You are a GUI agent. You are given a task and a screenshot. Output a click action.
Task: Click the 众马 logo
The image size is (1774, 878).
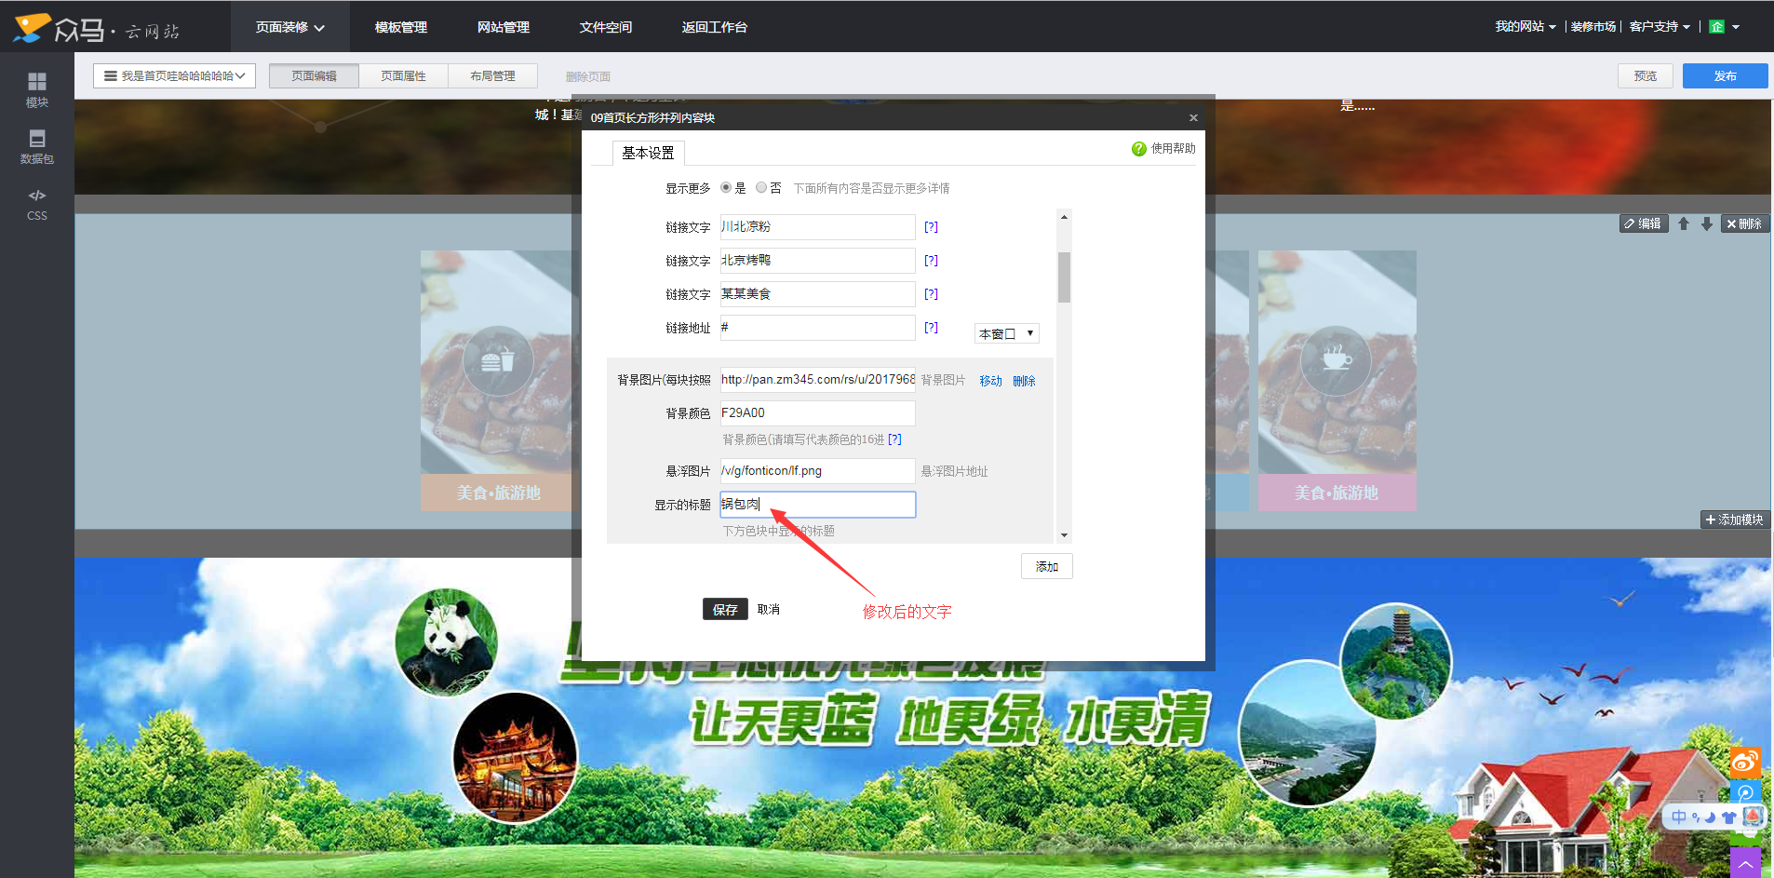(x=96, y=28)
